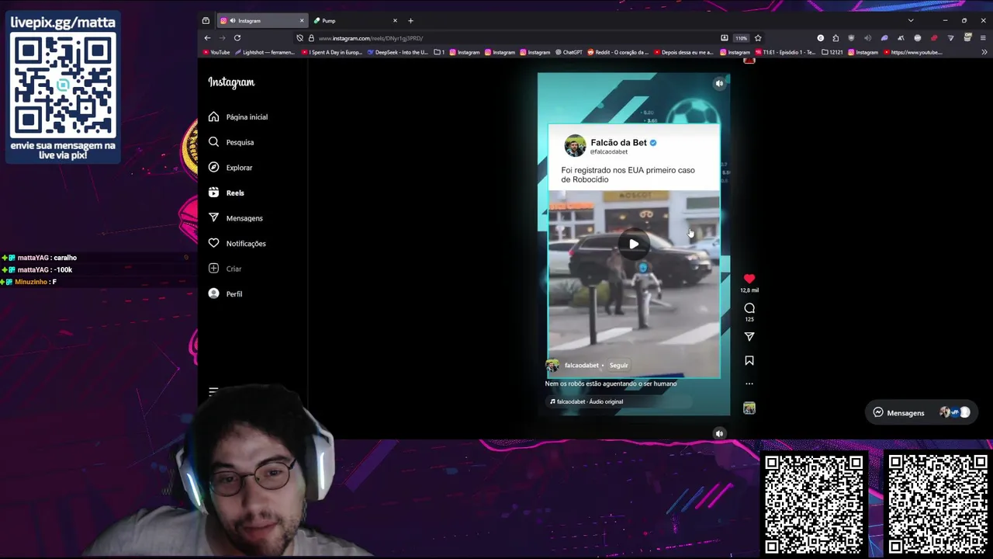Open the reel comments bubble

point(749,308)
